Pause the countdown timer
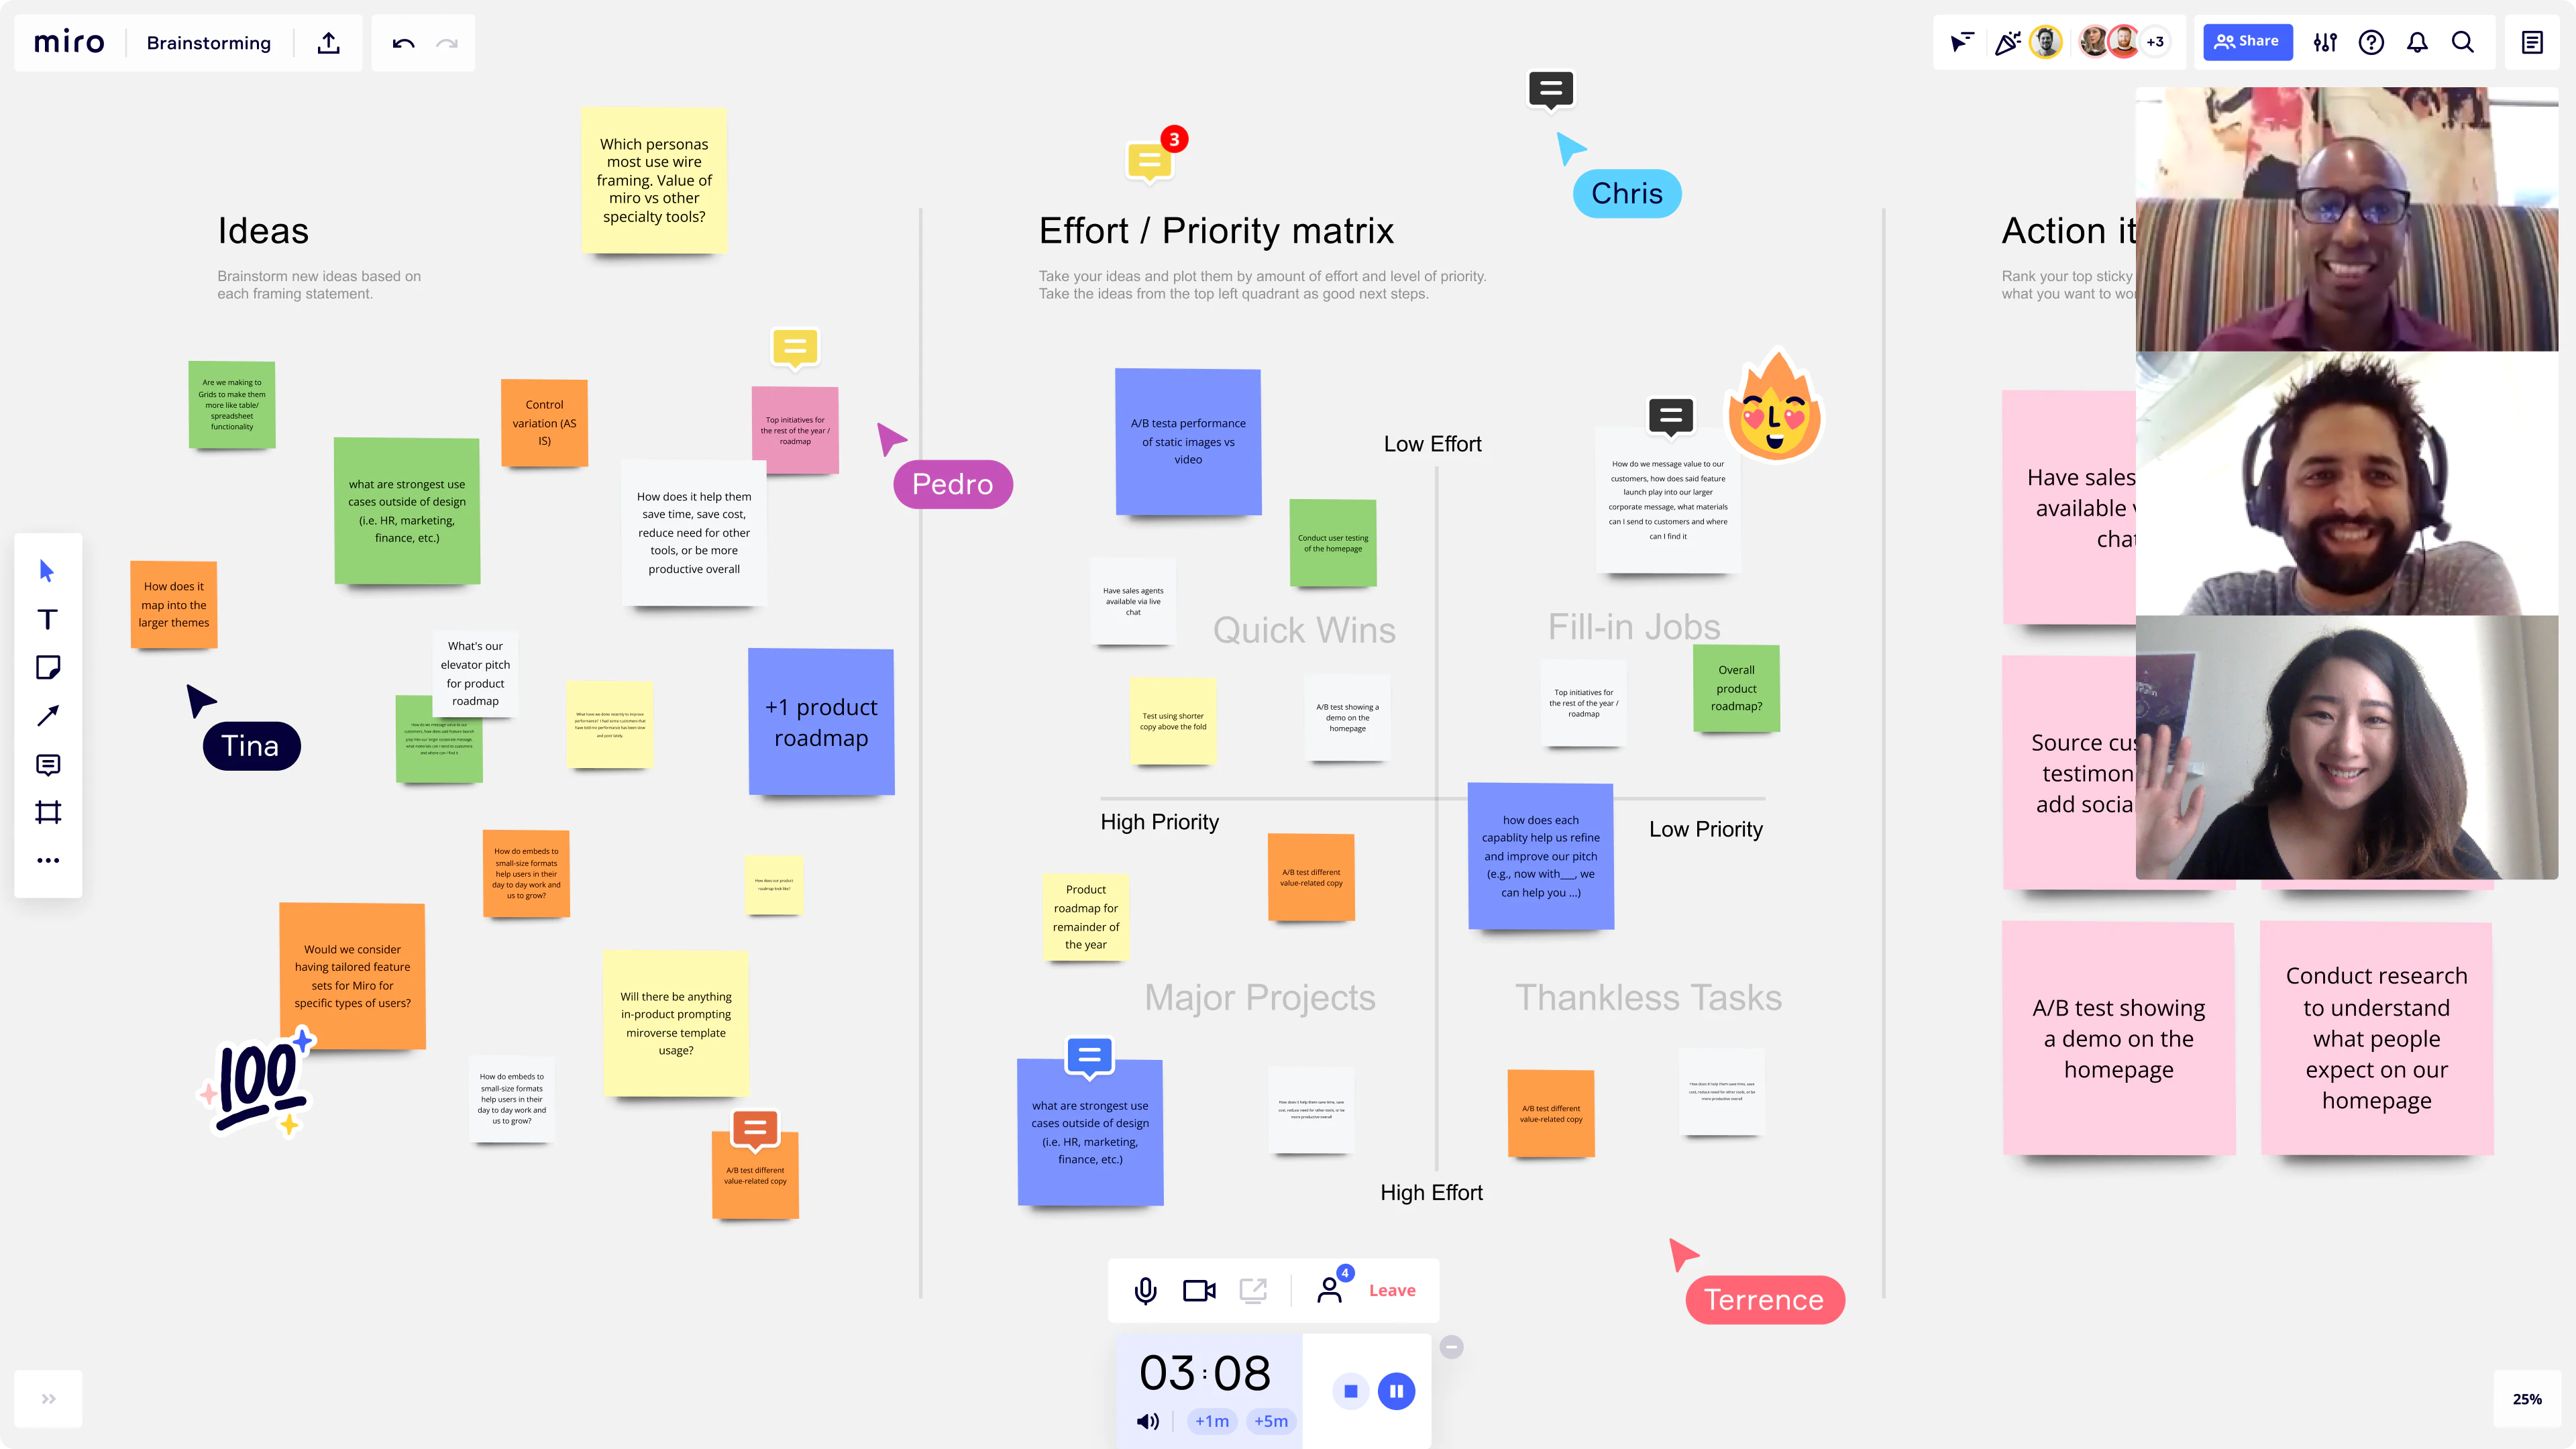Image resolution: width=2576 pixels, height=1449 pixels. (1398, 1391)
